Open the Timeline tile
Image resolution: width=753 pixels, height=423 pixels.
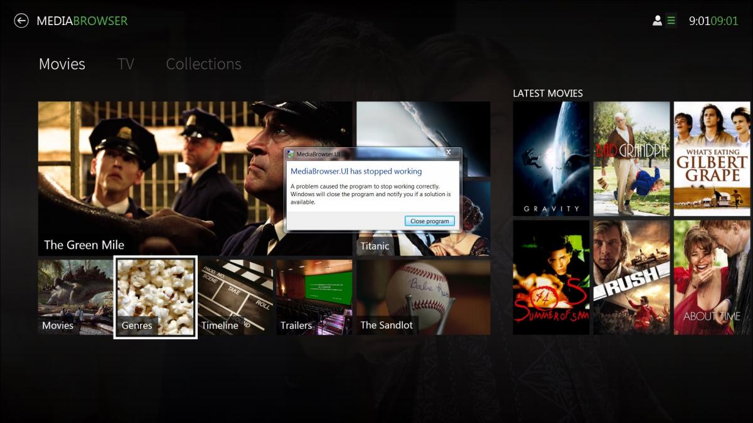click(235, 297)
